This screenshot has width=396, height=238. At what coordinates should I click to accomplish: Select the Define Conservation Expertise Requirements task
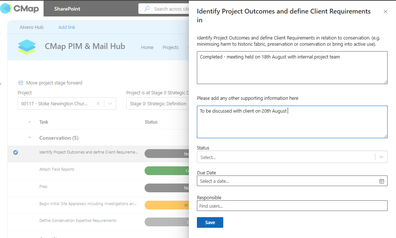coord(78,220)
